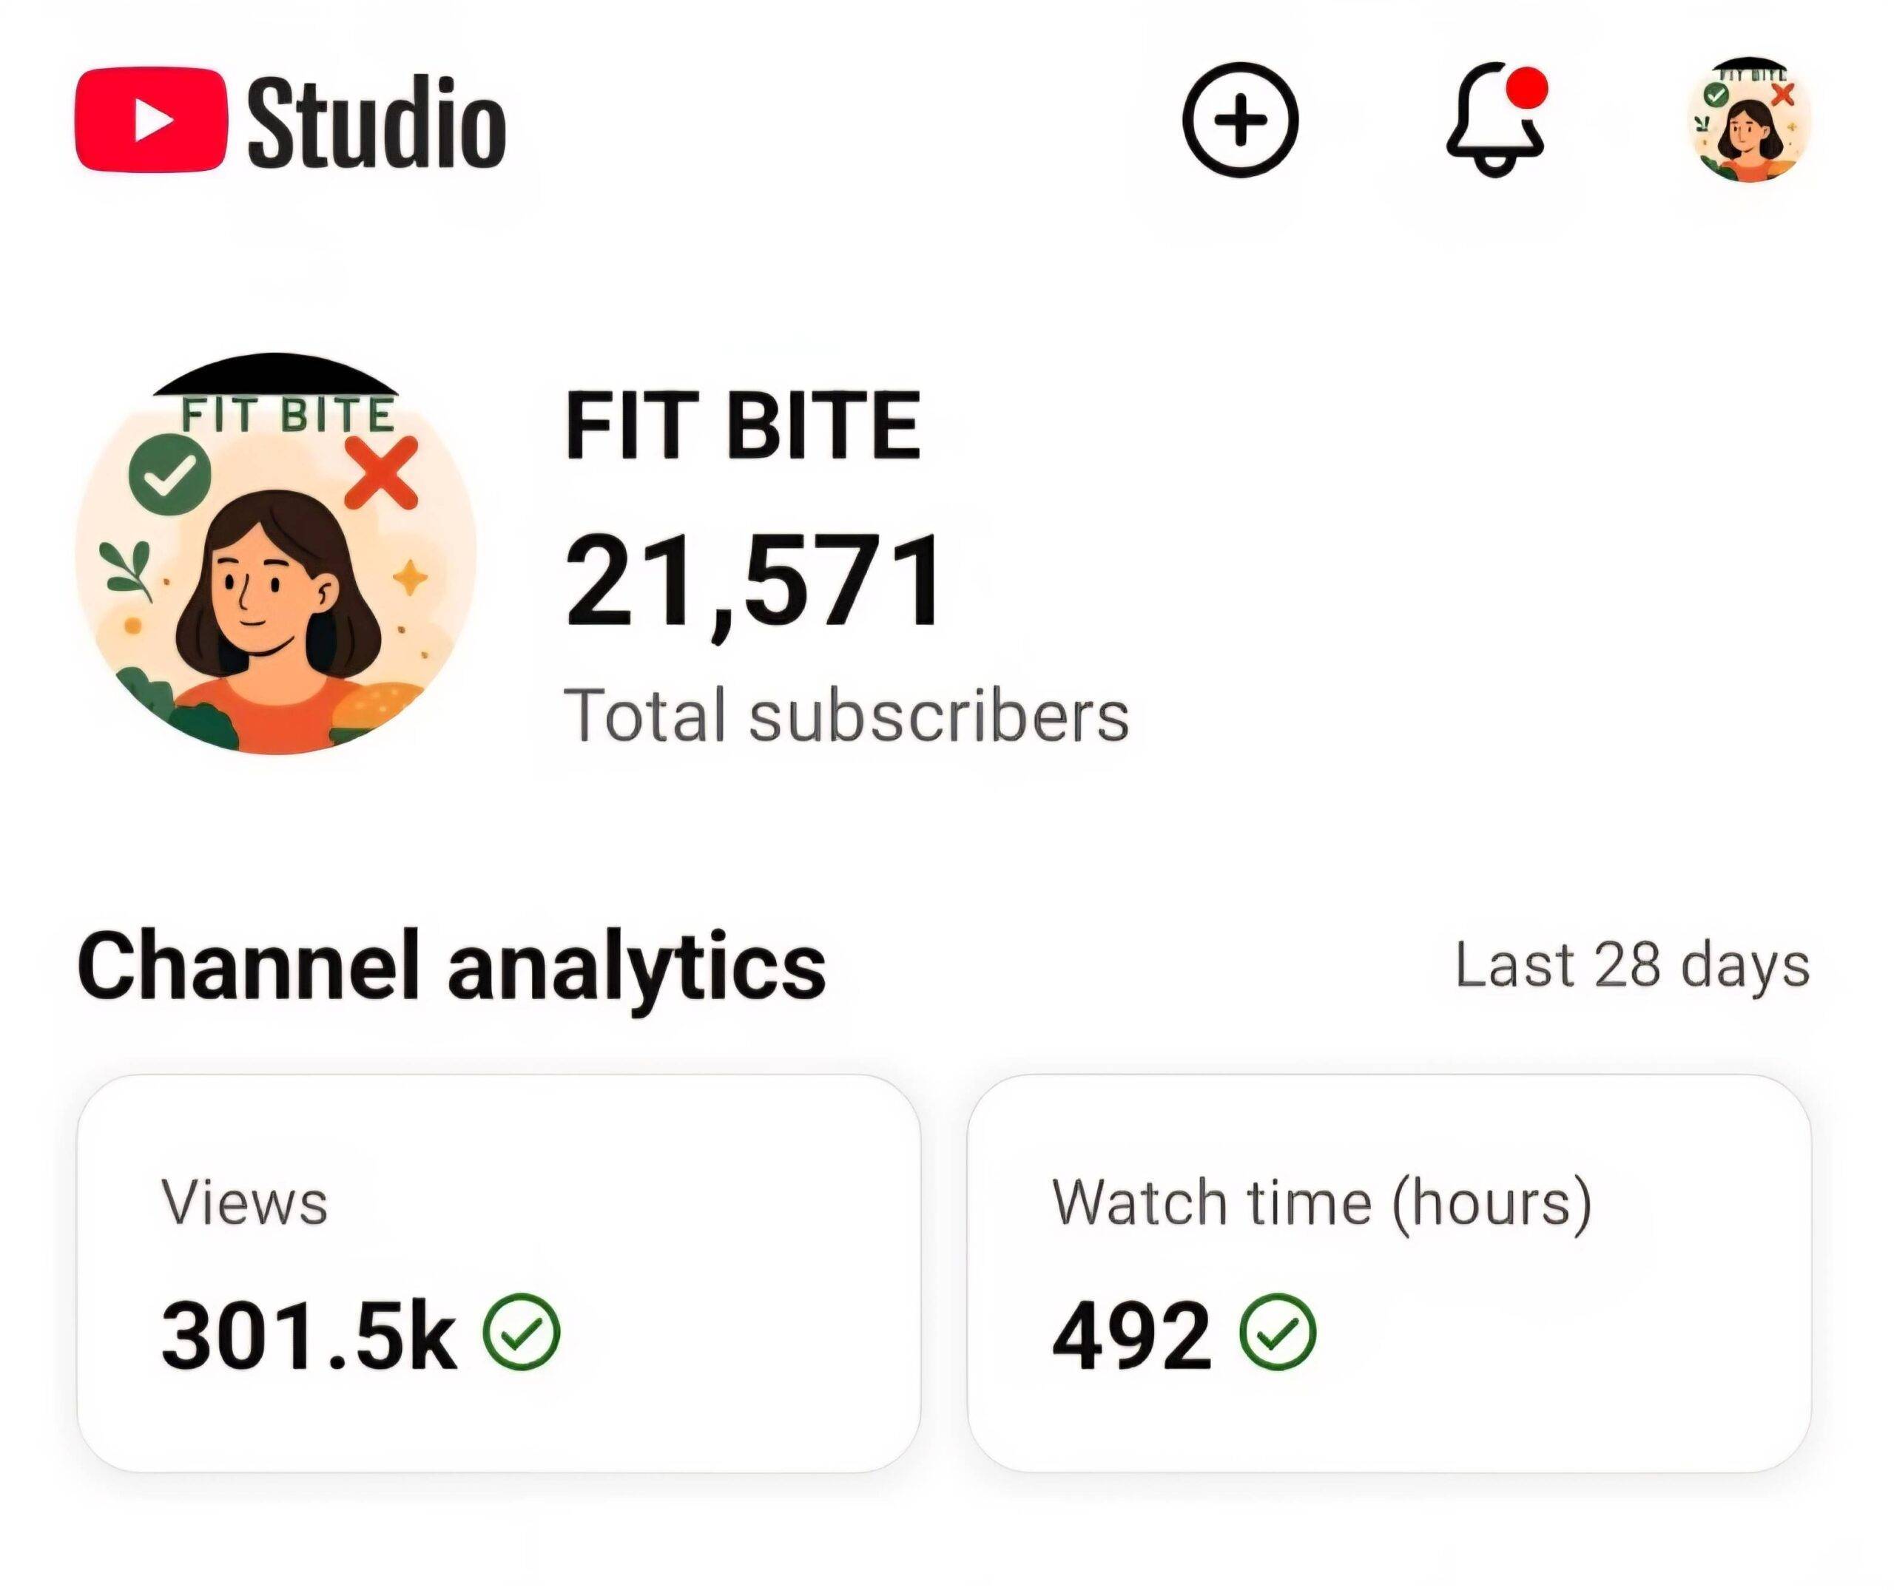
Task: Click the green checkmark beside 301.5k
Action: click(522, 1332)
